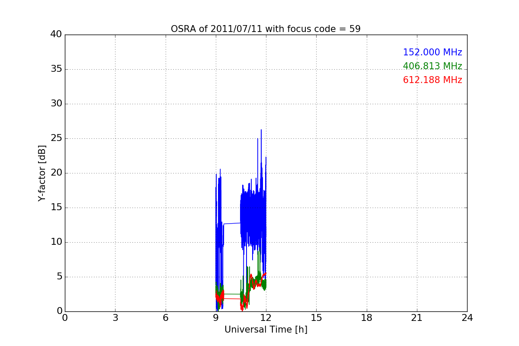Click x-axis tick label '12'

coord(266,317)
